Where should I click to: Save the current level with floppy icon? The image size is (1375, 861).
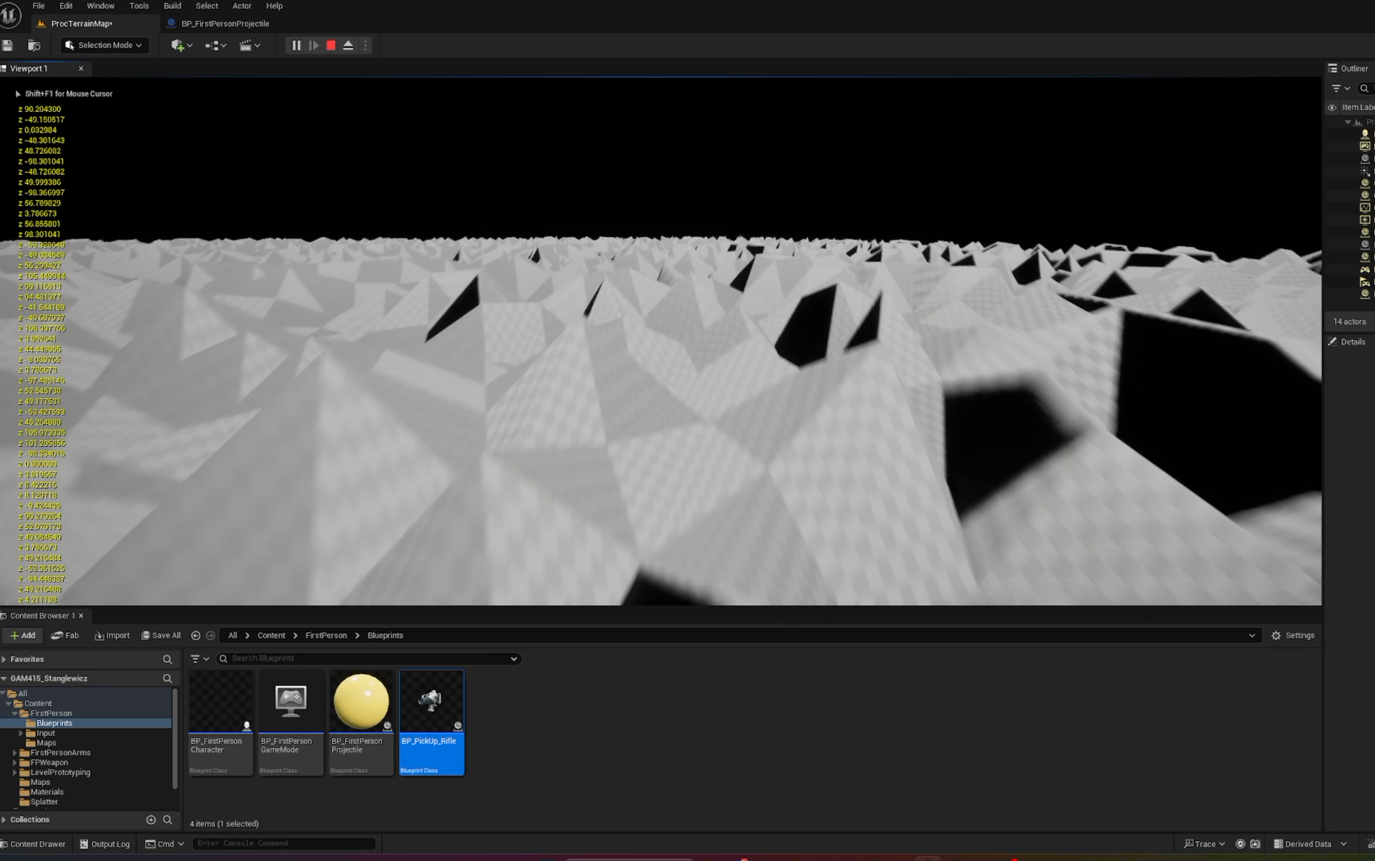[x=7, y=45]
